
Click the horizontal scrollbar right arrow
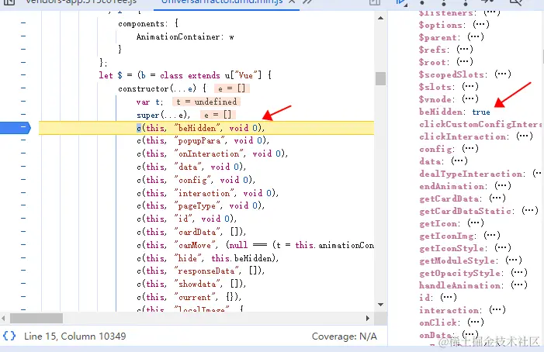368,318
